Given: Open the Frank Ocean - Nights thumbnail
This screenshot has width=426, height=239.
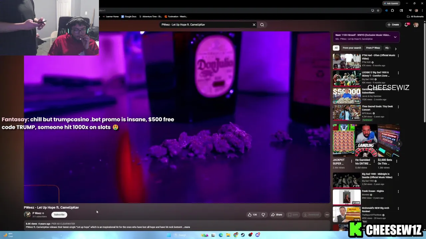Looking at the screenshot, I should click(x=346, y=197).
